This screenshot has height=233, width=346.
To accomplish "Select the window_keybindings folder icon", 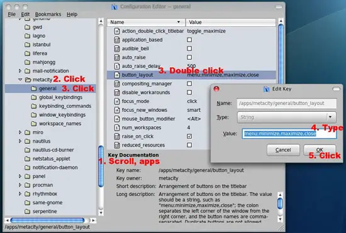I will point(34,115).
